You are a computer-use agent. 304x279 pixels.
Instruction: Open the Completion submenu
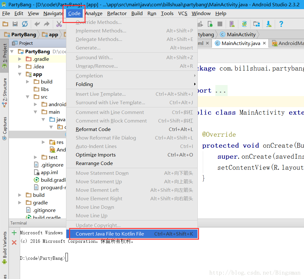point(132,76)
